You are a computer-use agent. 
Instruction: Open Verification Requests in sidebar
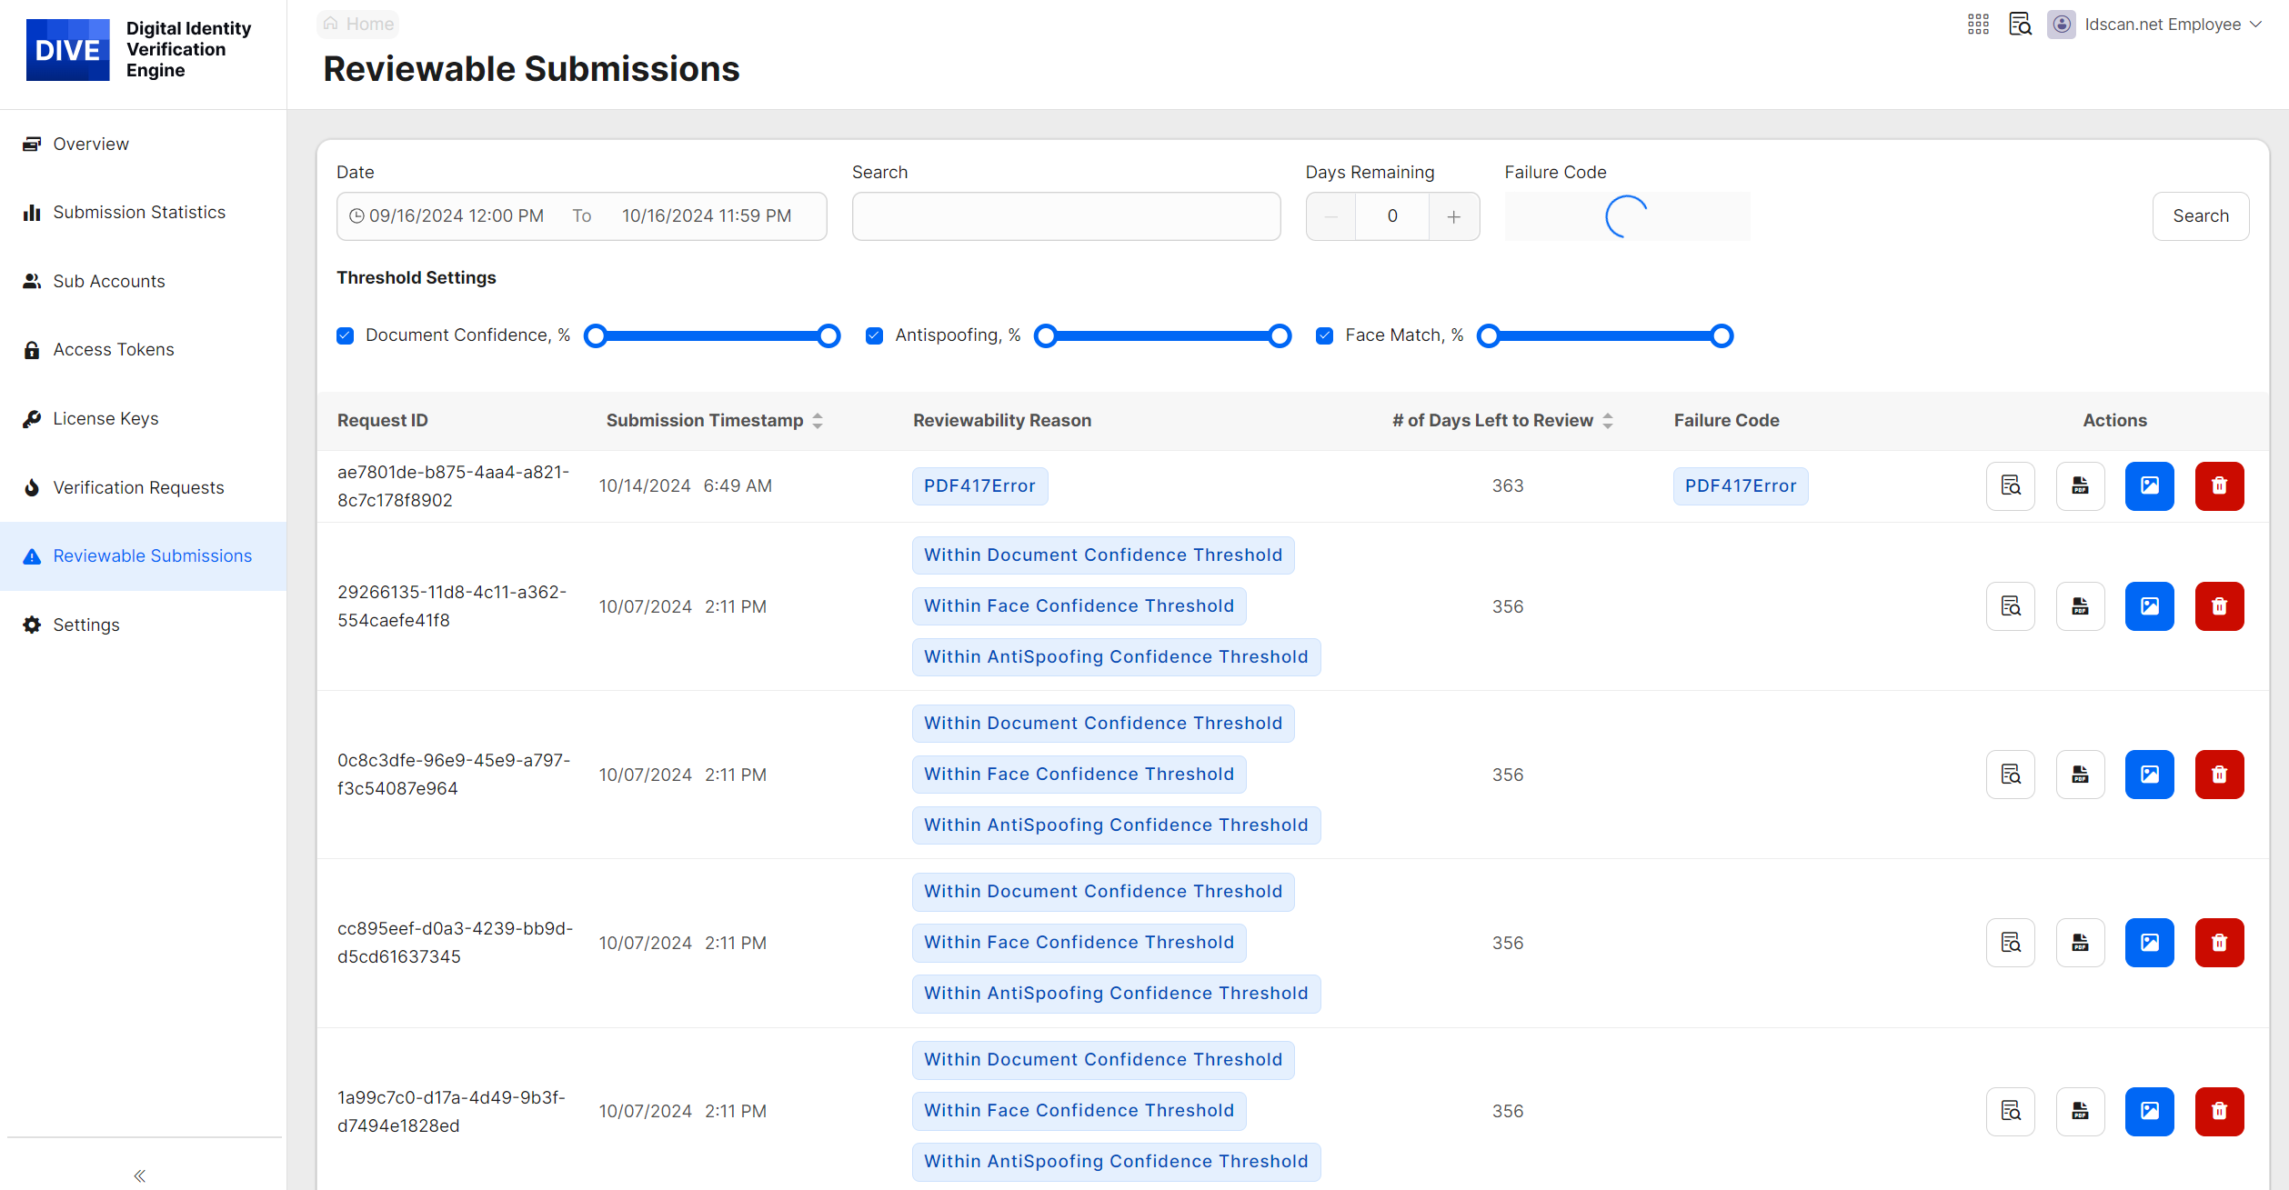pyautogui.click(x=138, y=487)
